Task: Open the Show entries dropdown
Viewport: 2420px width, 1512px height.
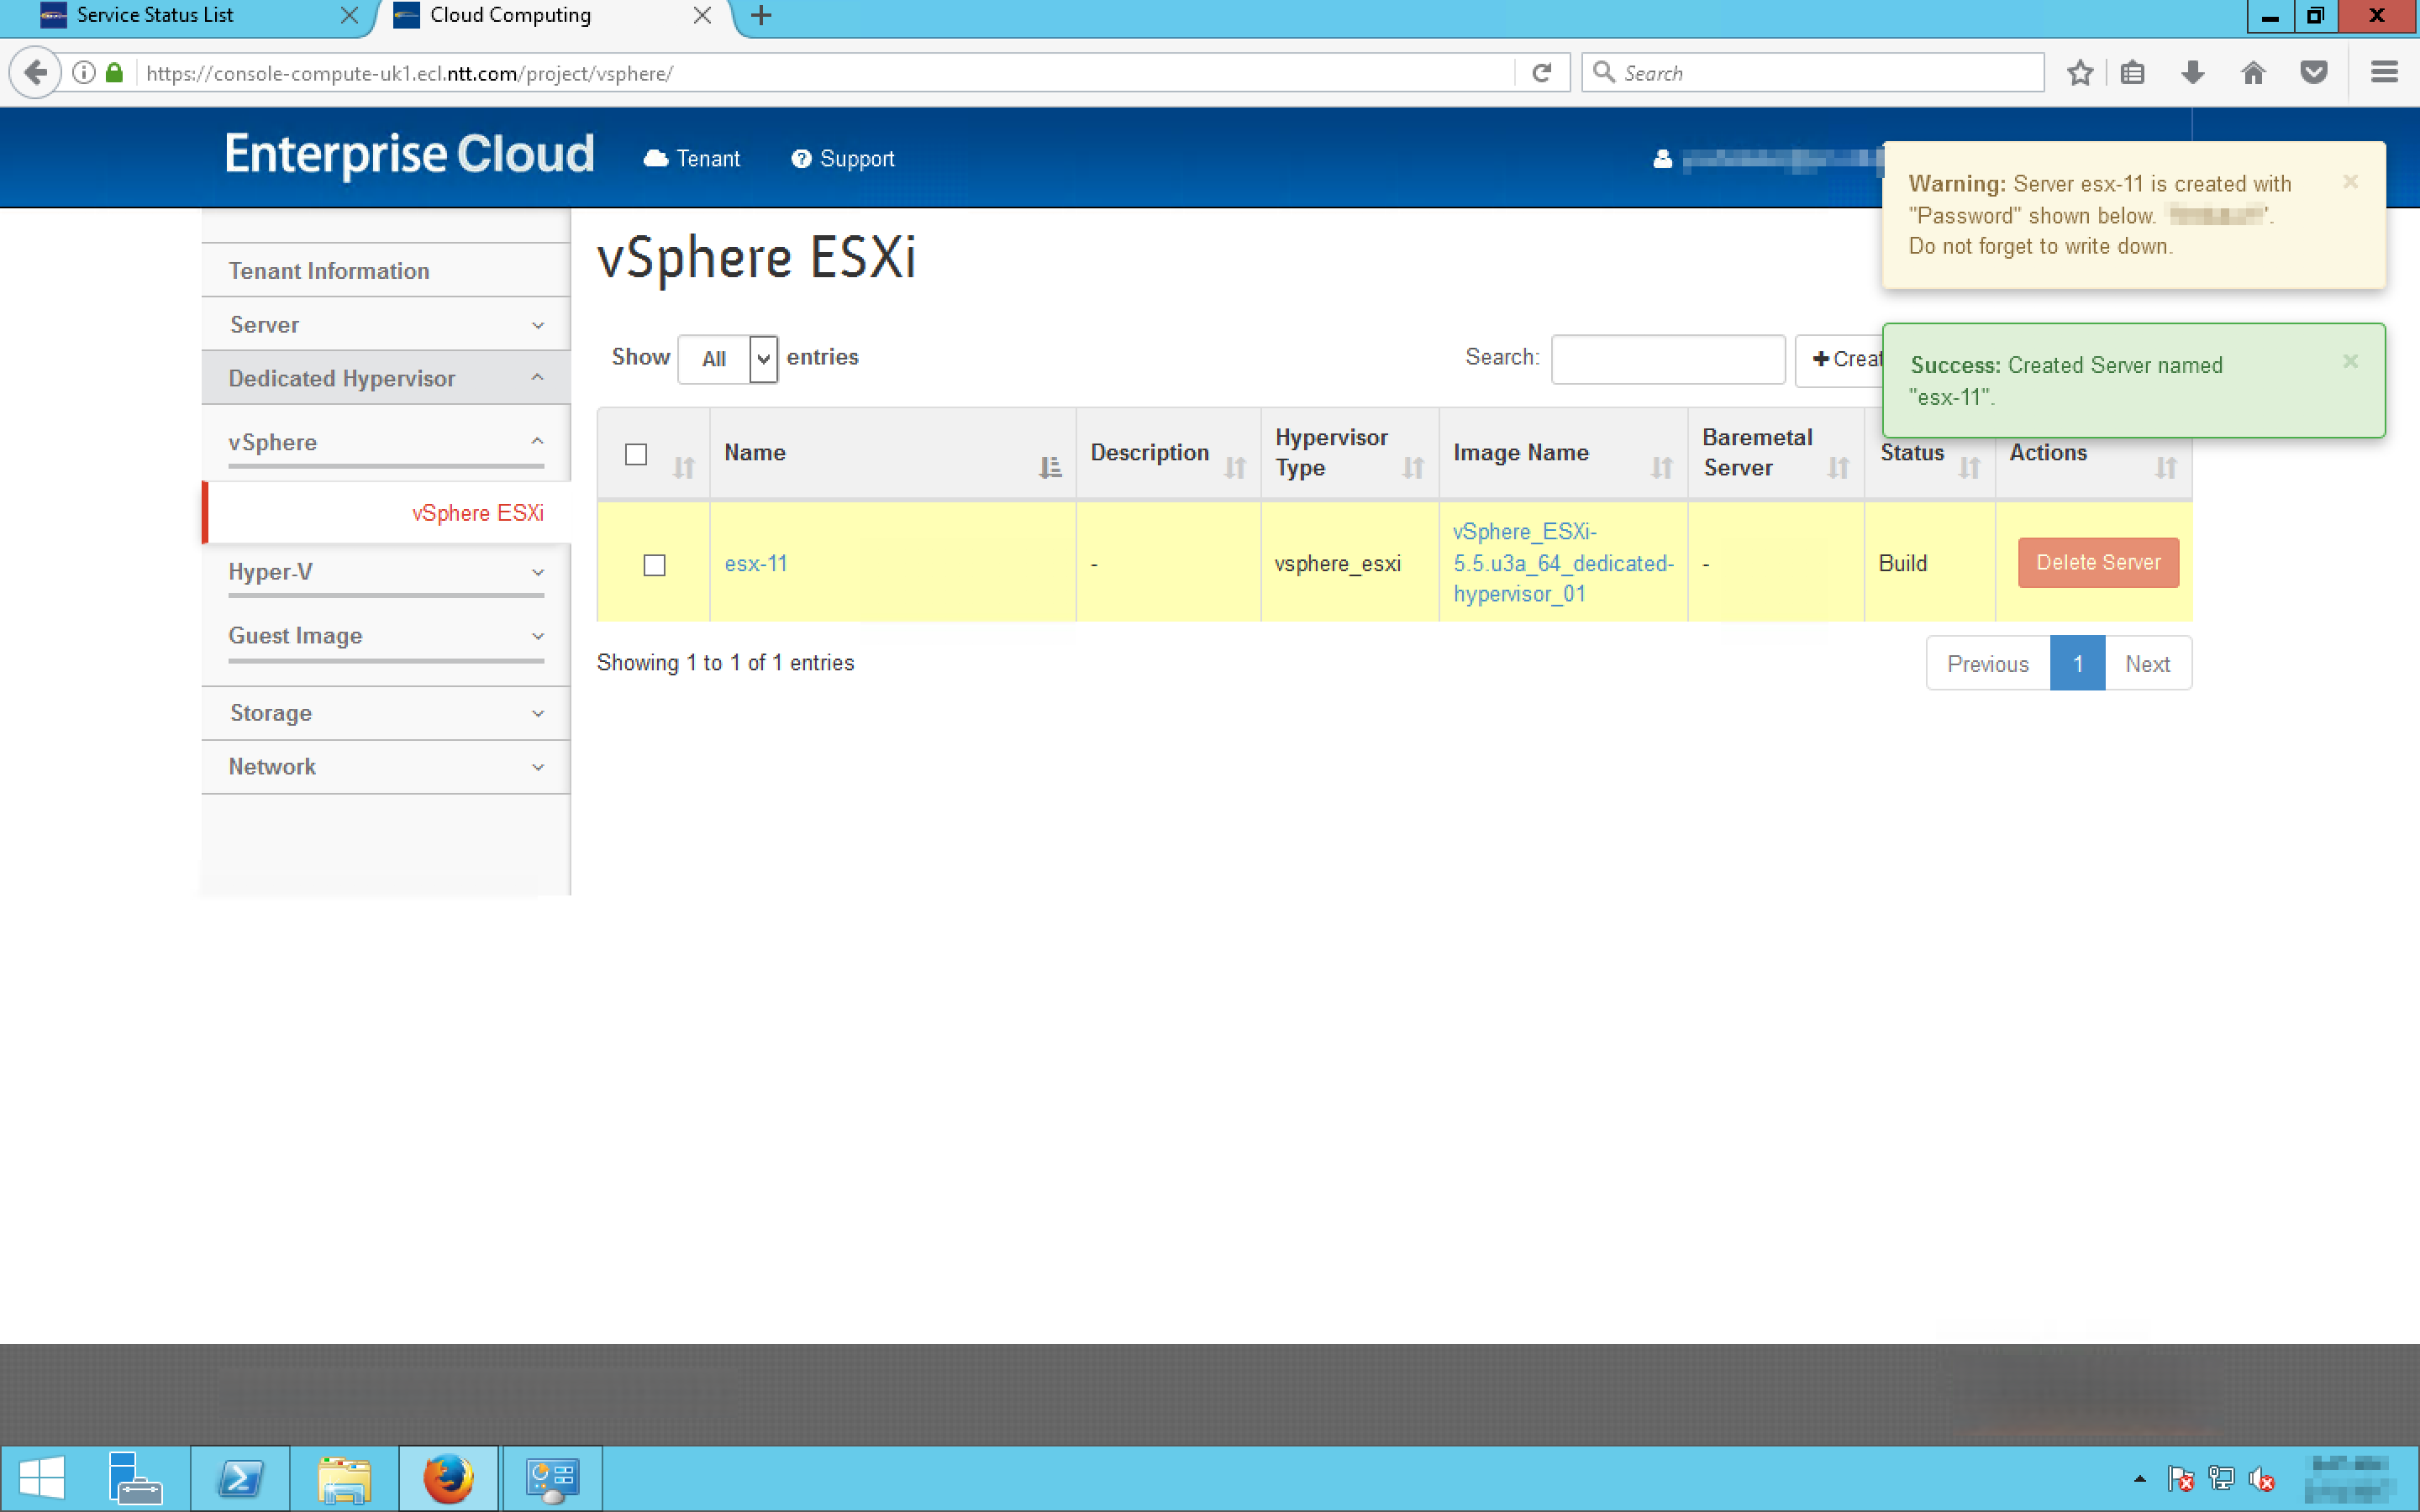Action: click(727, 359)
